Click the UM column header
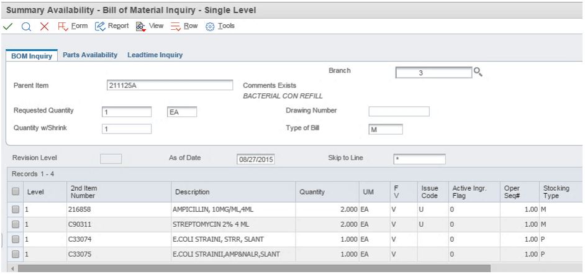 click(x=375, y=192)
